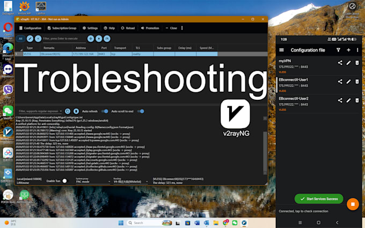Screen dimensions: 365x228
Task: Toggle the Enable Tun switch
Action: click(x=65, y=181)
